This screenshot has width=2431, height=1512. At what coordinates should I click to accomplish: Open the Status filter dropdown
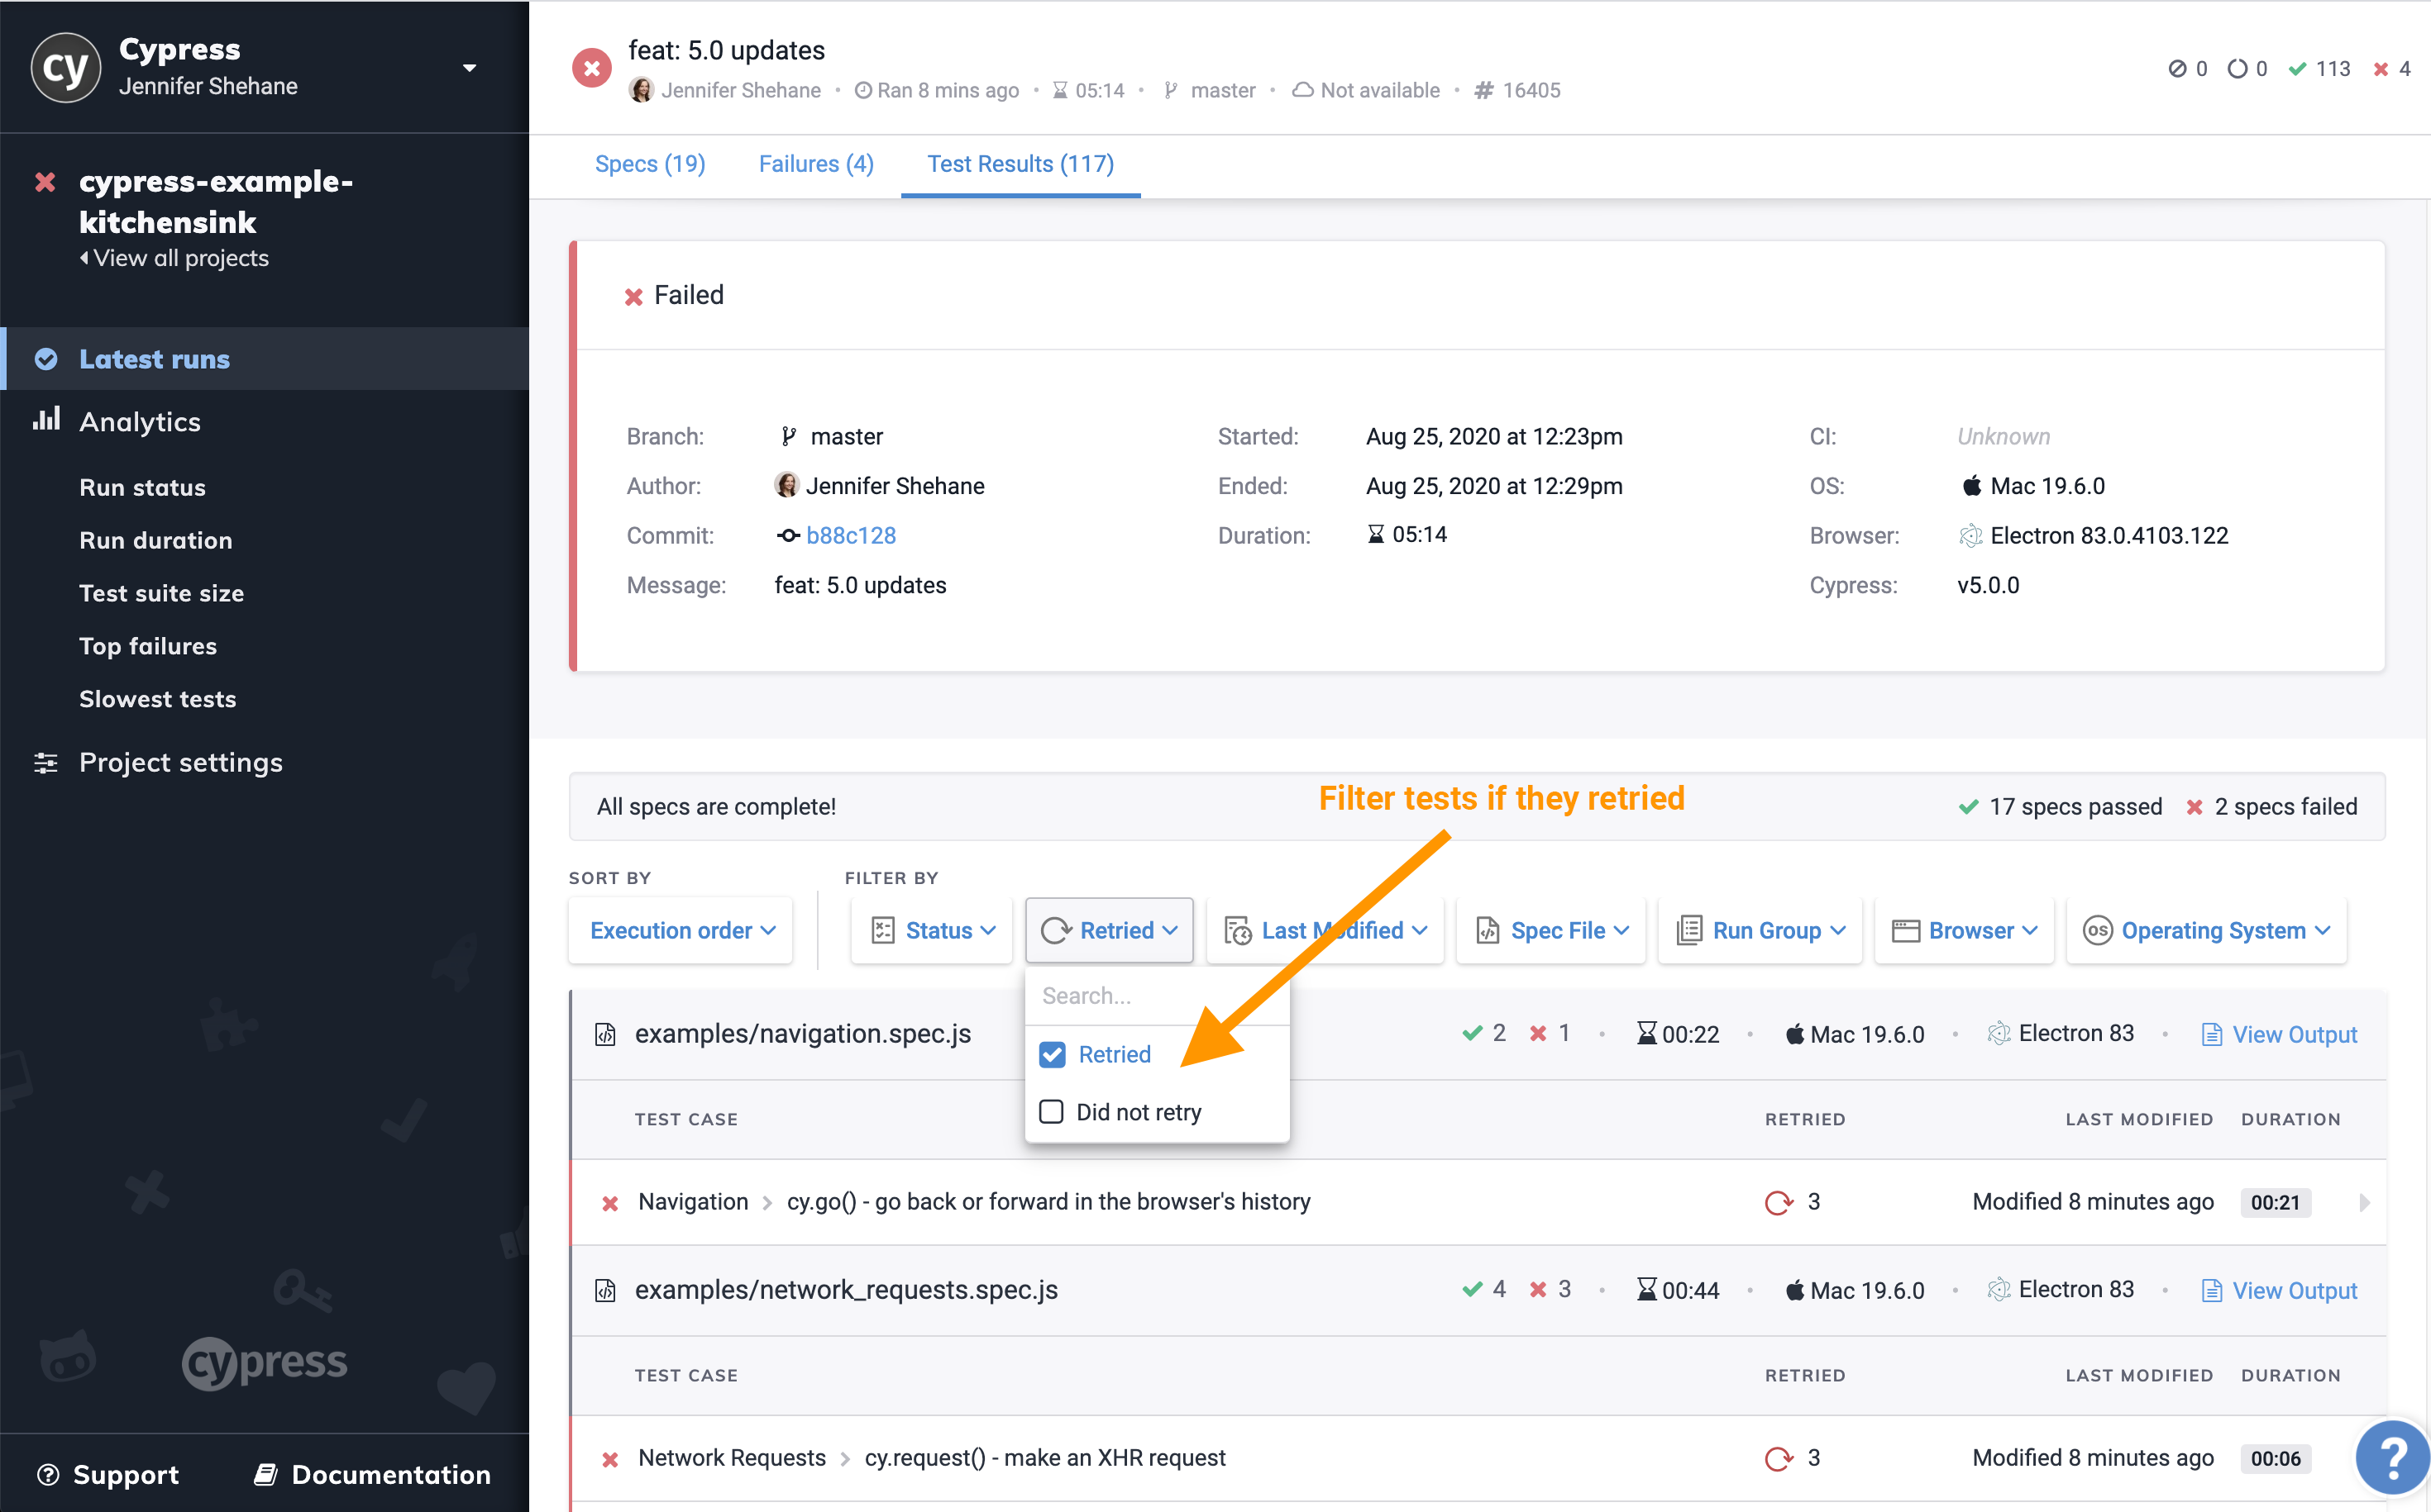click(x=933, y=930)
